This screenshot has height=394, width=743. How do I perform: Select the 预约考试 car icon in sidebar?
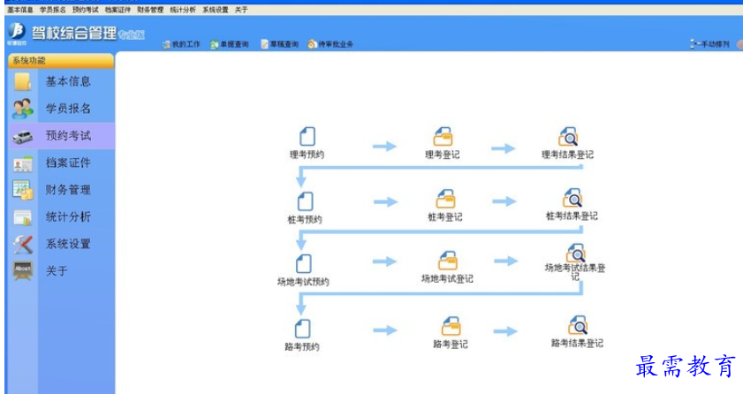coord(22,136)
